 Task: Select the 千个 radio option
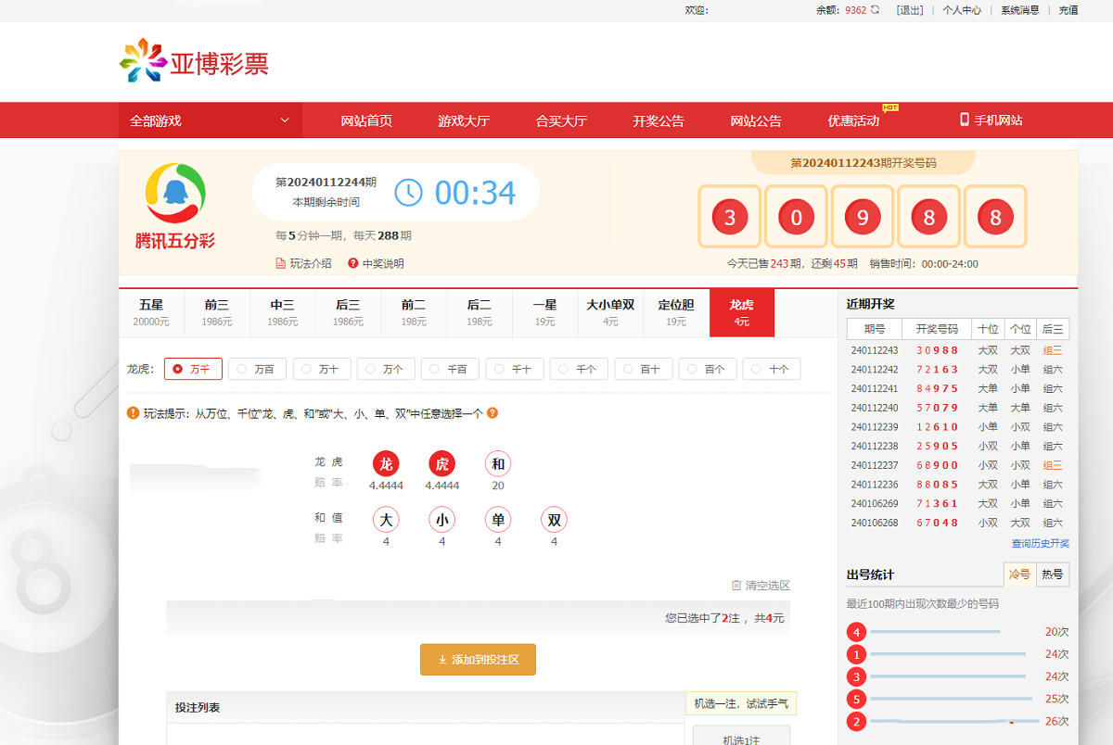point(579,369)
